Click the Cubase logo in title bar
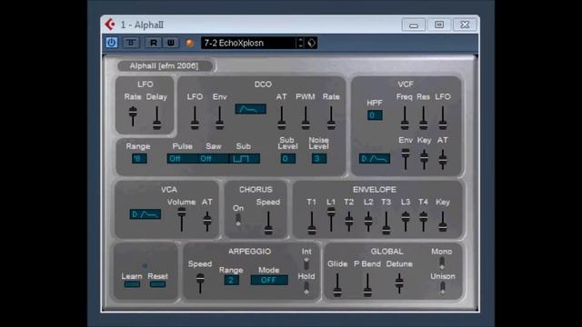The width and height of the screenshot is (582, 327). (x=110, y=25)
